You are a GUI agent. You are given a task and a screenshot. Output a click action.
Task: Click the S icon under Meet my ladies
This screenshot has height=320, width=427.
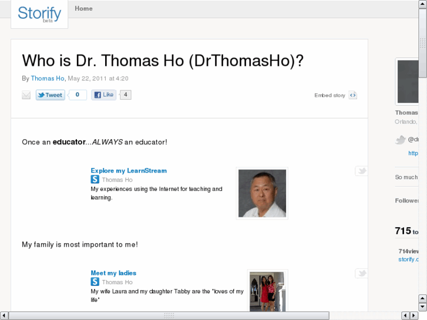pyautogui.click(x=95, y=282)
